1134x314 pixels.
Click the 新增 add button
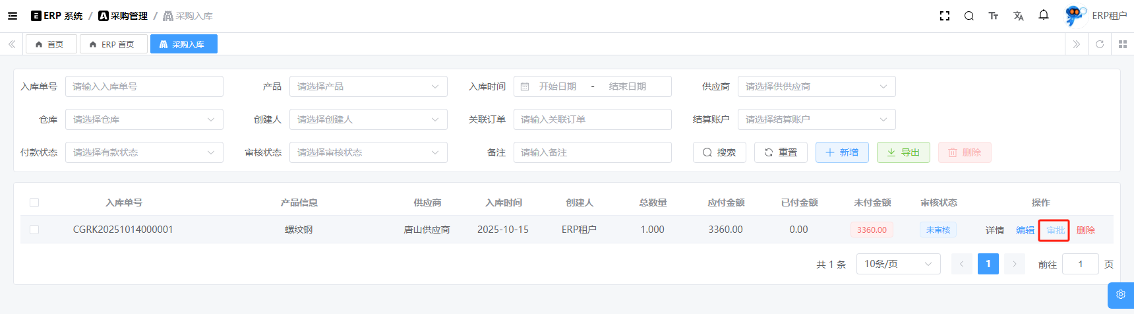pyautogui.click(x=841, y=152)
